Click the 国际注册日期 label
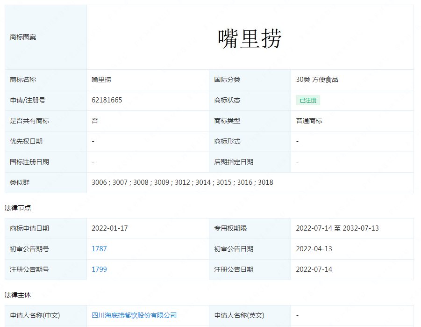The width and height of the screenshot is (421, 327). point(29,162)
